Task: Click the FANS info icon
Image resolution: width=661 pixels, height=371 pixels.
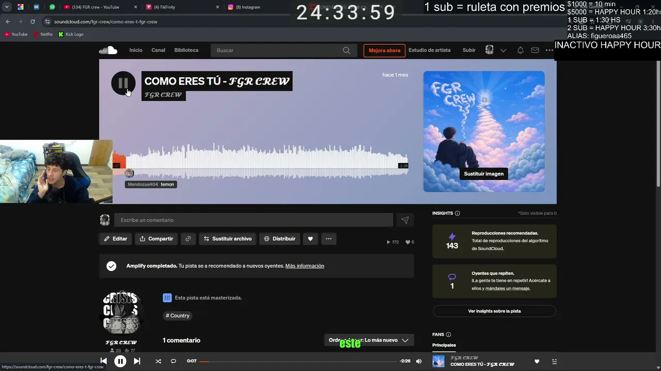Action: coord(448,334)
